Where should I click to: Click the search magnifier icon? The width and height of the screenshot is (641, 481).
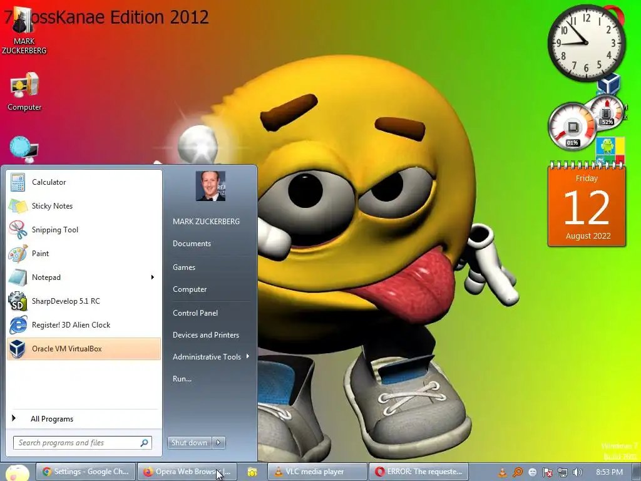pyautogui.click(x=145, y=443)
